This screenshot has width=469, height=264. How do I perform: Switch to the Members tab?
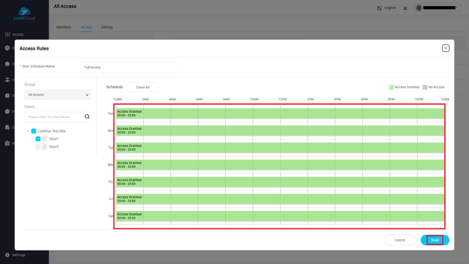pos(63,27)
